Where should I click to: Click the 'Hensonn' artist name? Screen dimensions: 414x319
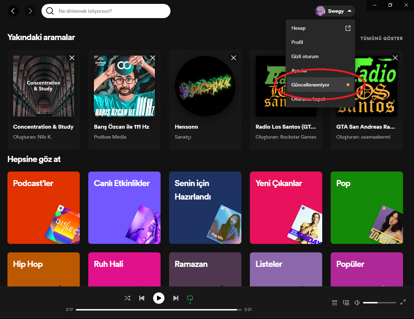click(186, 127)
